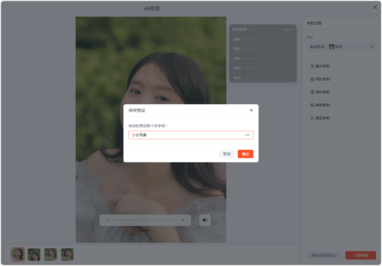Open the 美型参数 body shape section

pyautogui.click(x=341, y=118)
